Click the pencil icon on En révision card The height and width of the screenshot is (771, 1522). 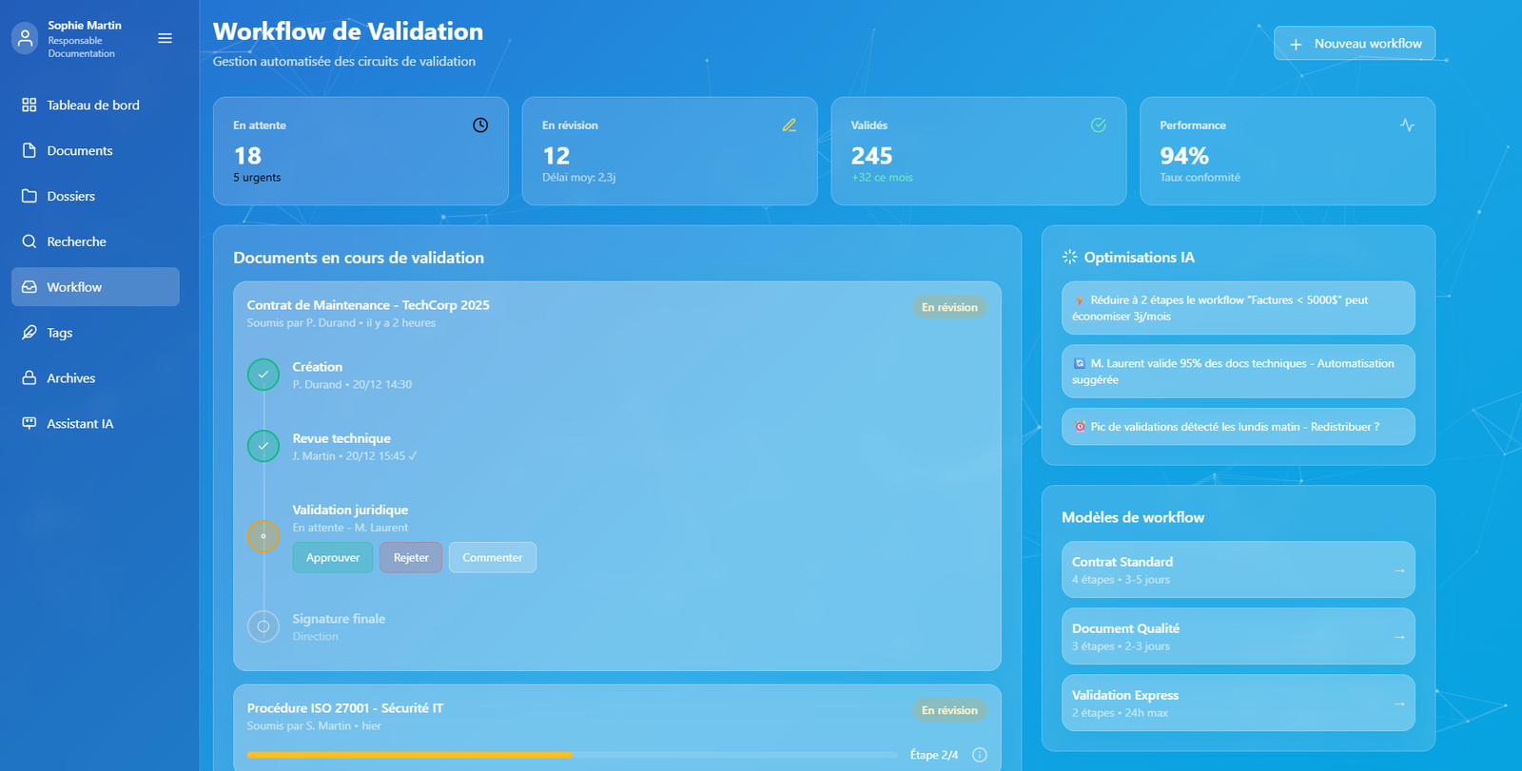[x=790, y=125]
